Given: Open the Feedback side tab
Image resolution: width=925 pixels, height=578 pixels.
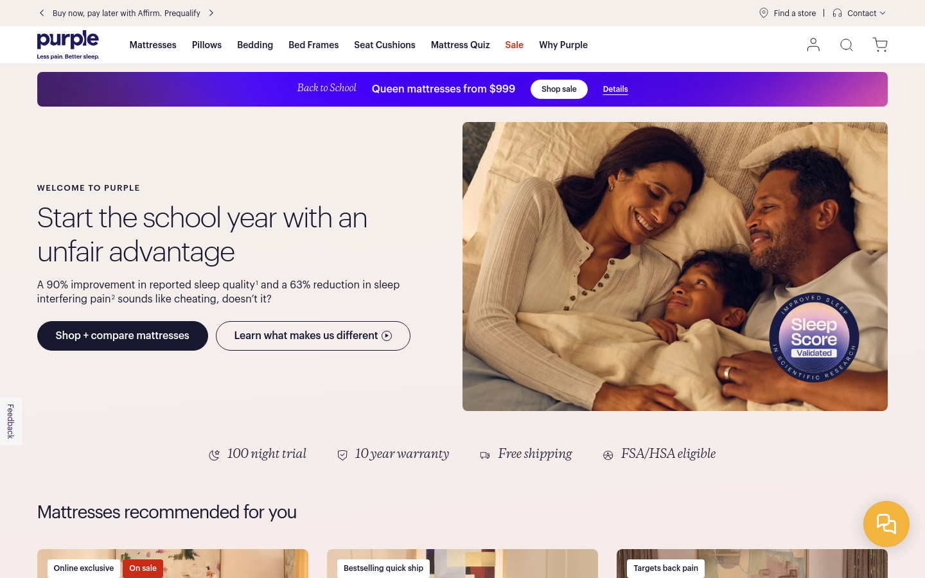Looking at the screenshot, I should [10, 421].
